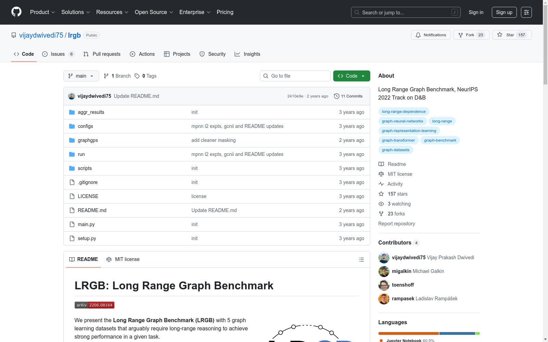Click the main.py file icon
The width and height of the screenshot is (548, 342).
pos(72,224)
